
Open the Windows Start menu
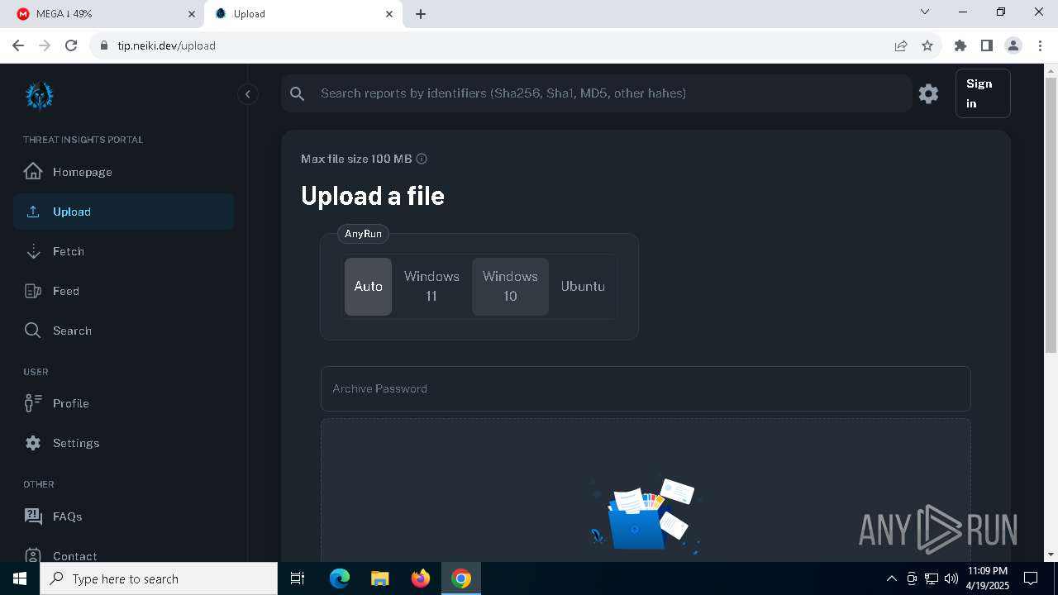click(x=20, y=578)
